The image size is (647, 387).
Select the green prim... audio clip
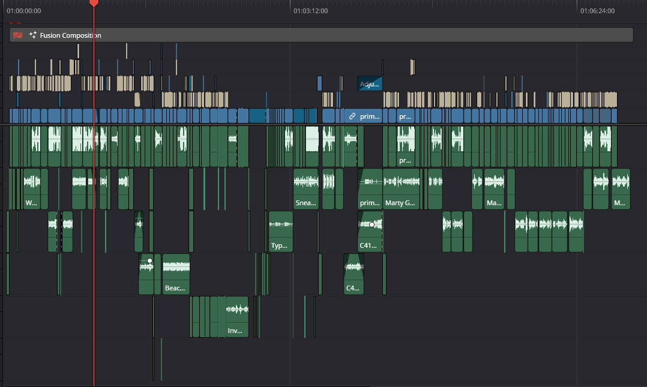370,188
